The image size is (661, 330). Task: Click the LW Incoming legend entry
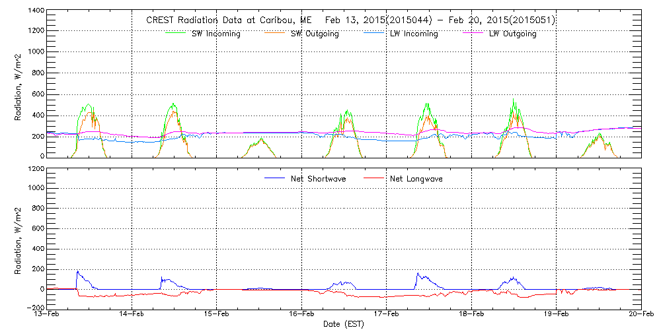414,34
